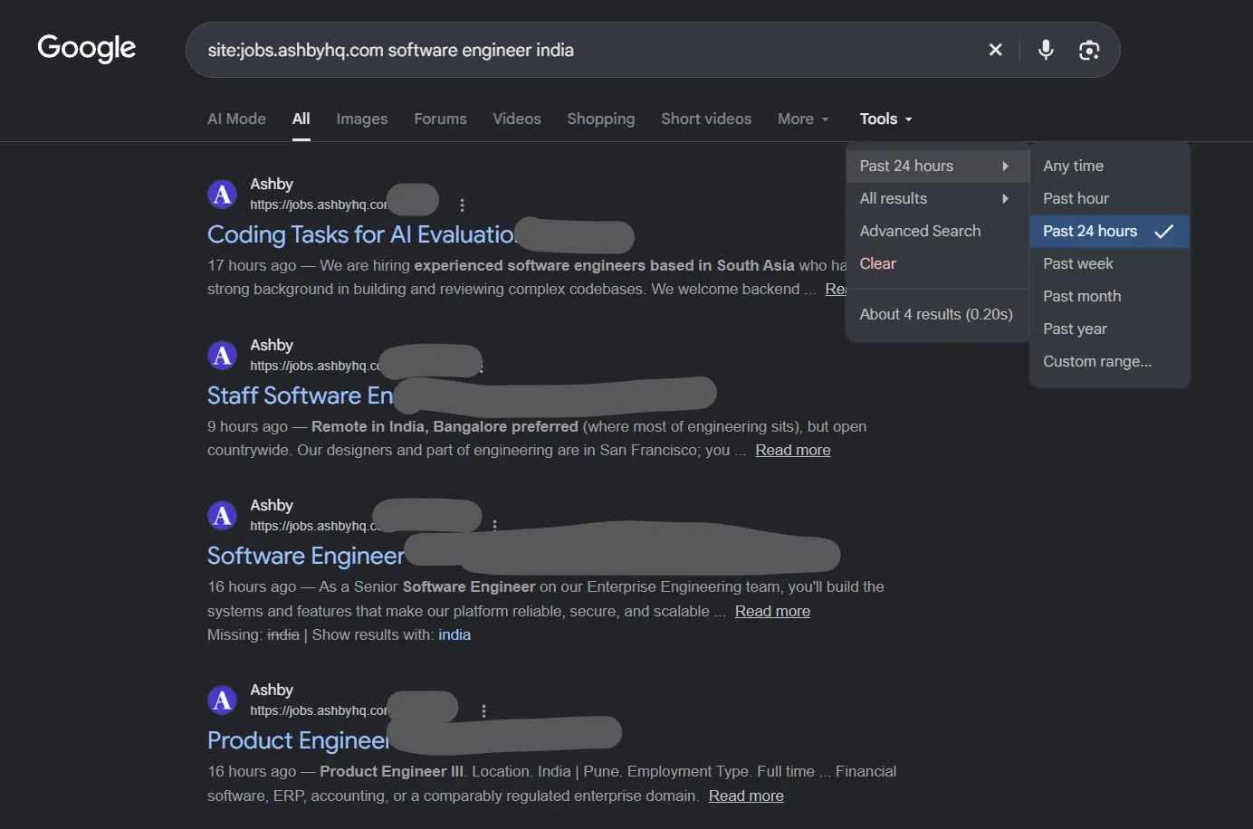This screenshot has height=829, width=1253.
Task: Click Ashby favicon of Product Engineer result
Action: click(222, 700)
